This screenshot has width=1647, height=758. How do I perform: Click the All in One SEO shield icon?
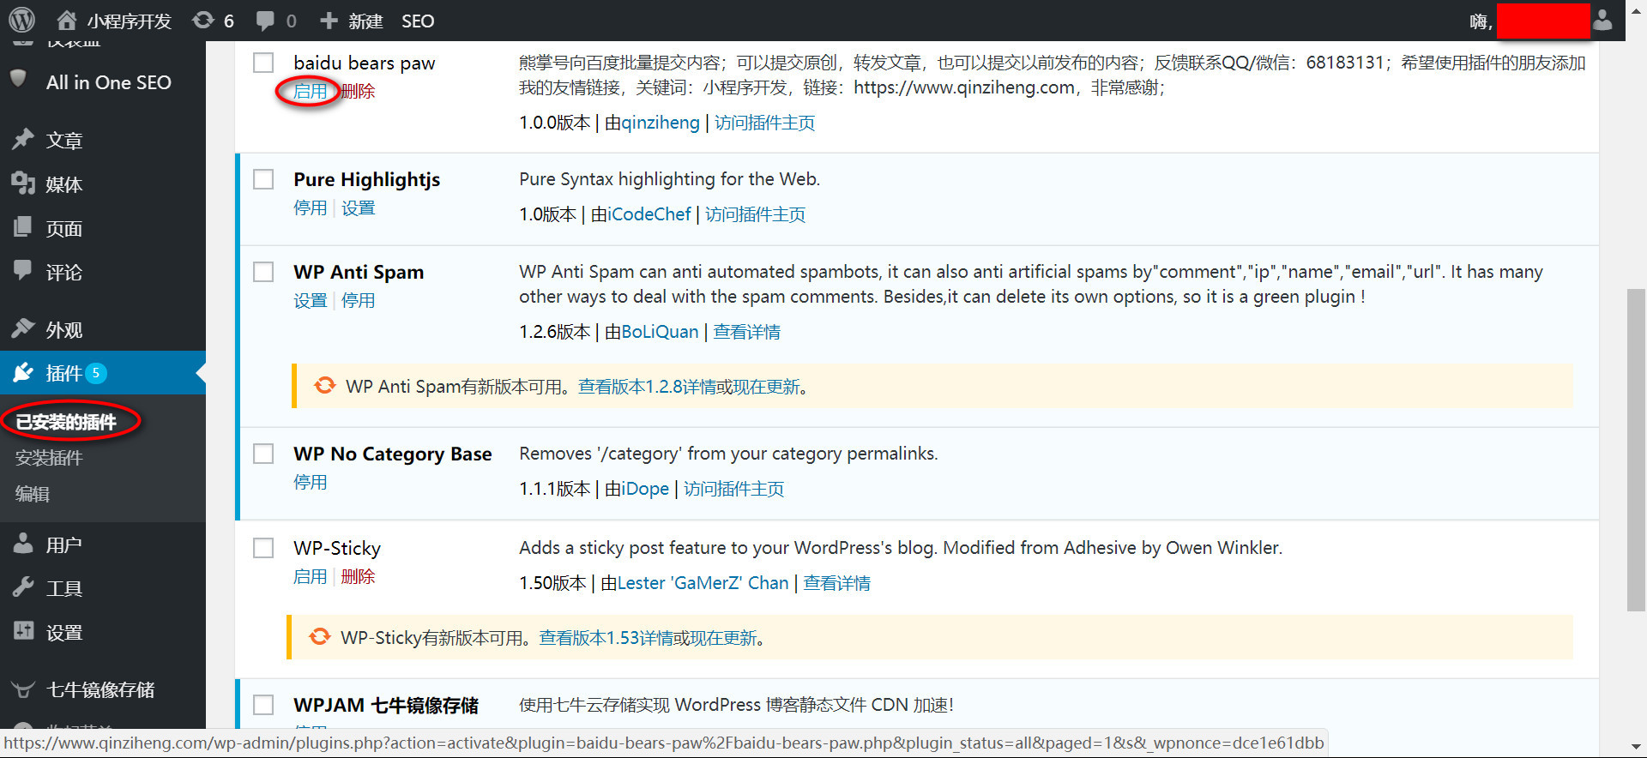tap(18, 79)
